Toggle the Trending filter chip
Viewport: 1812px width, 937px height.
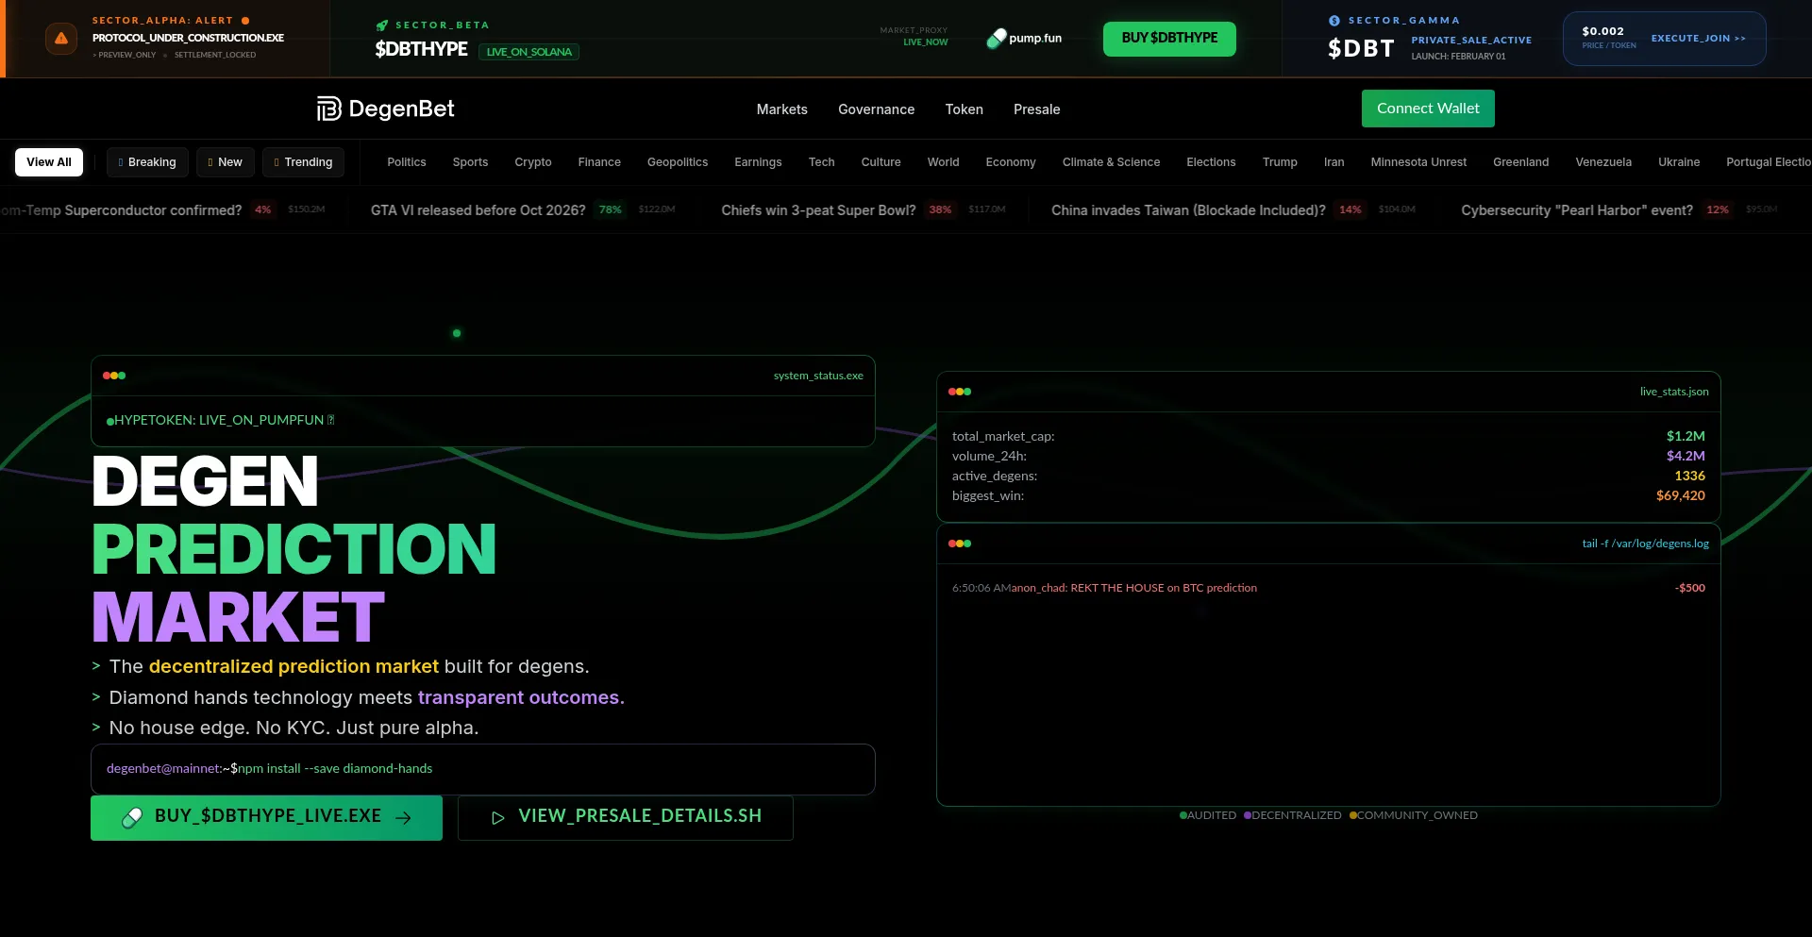tap(303, 162)
